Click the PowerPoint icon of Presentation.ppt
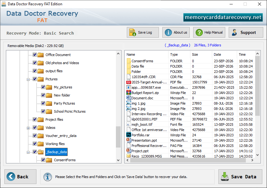 click(x=128, y=140)
